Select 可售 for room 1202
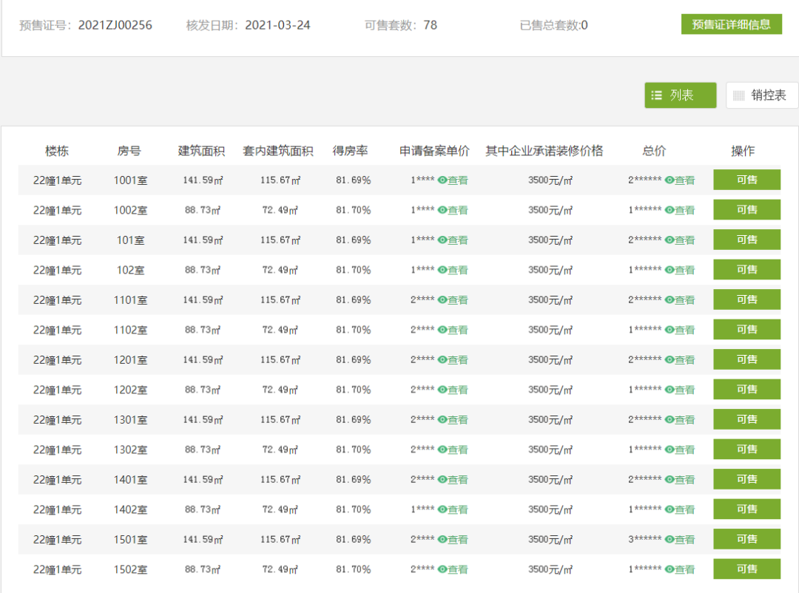This screenshot has height=593, width=799. pos(746,390)
